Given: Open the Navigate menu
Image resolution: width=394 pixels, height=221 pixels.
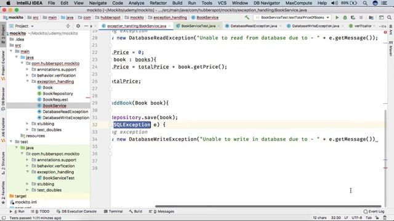Looking at the screenshot, I should (x=98, y=3).
